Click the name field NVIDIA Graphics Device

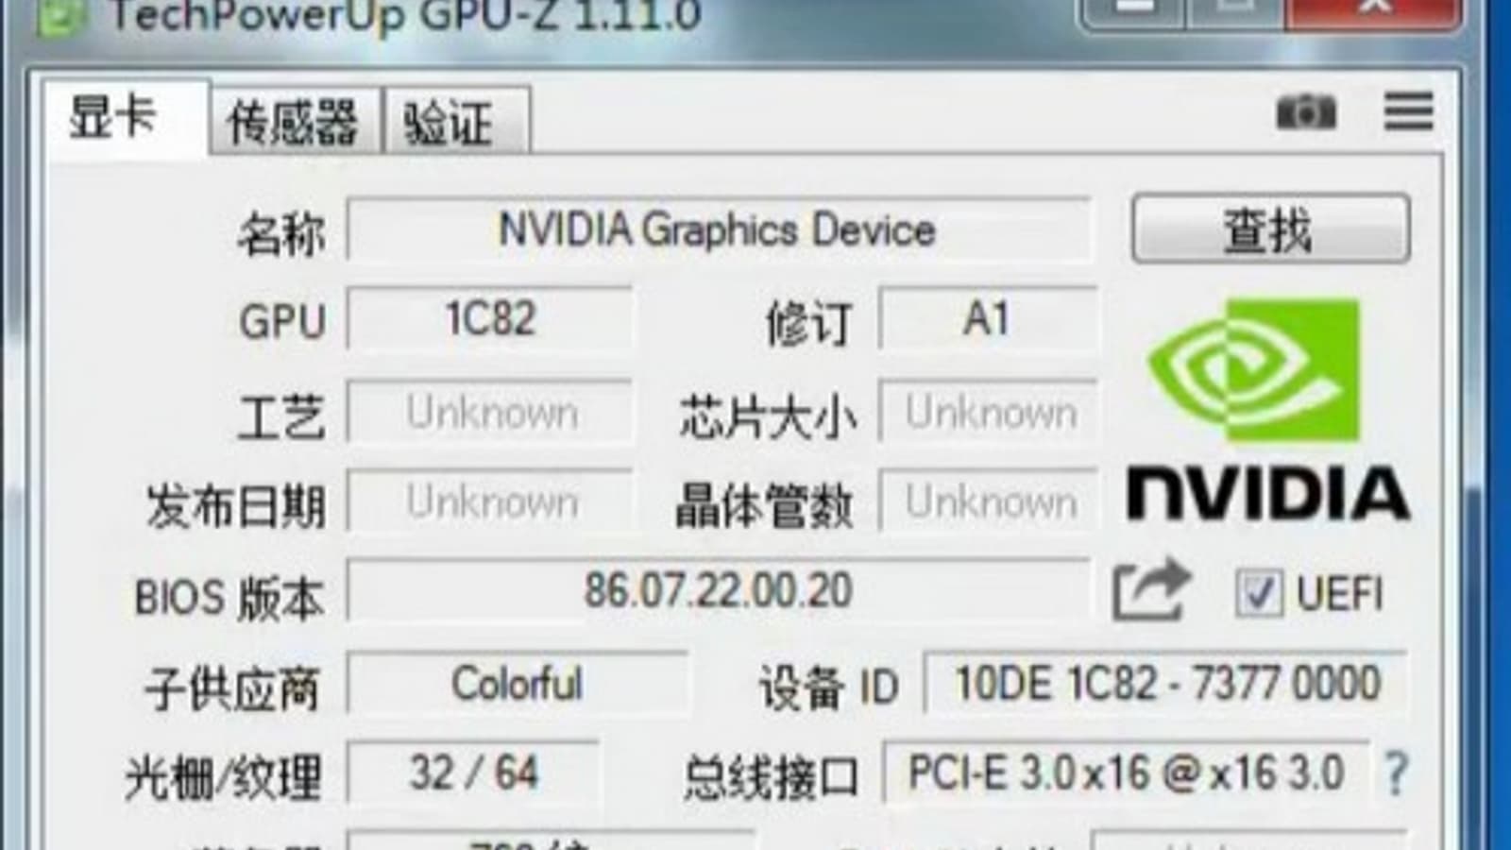click(x=718, y=229)
